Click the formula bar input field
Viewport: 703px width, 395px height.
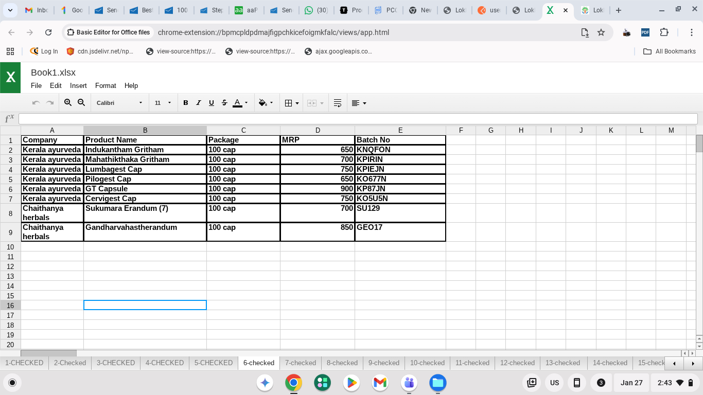coord(358,119)
